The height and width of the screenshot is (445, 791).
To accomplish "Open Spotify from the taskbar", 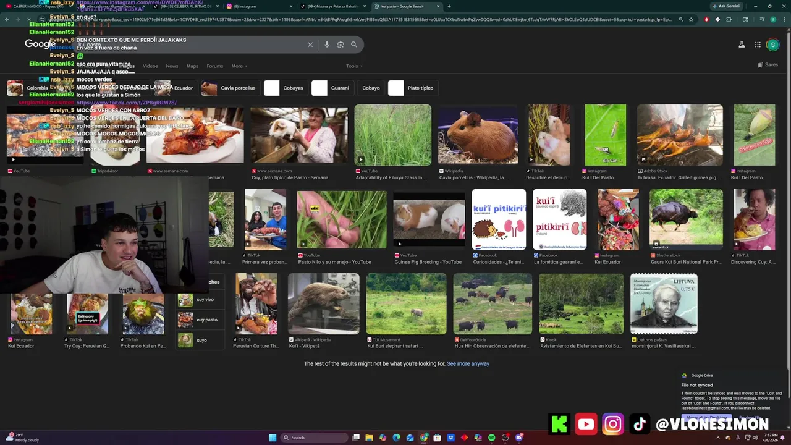I will point(492,438).
